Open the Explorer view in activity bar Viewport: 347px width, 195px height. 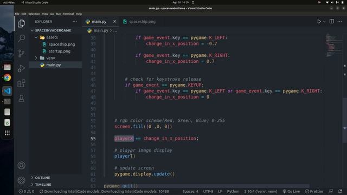[x=21, y=23]
